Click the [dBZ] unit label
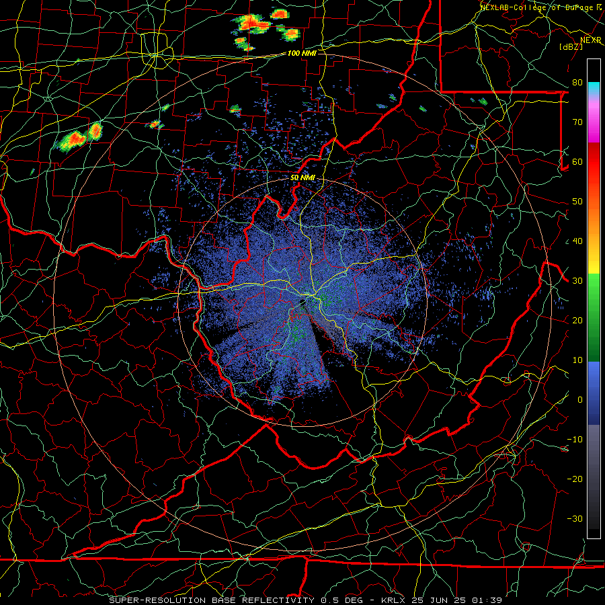Viewport: 605px width, 605px height. pos(571,46)
